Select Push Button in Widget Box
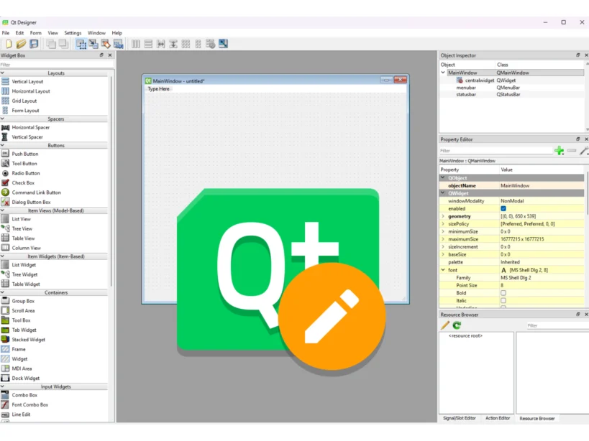 coord(24,154)
